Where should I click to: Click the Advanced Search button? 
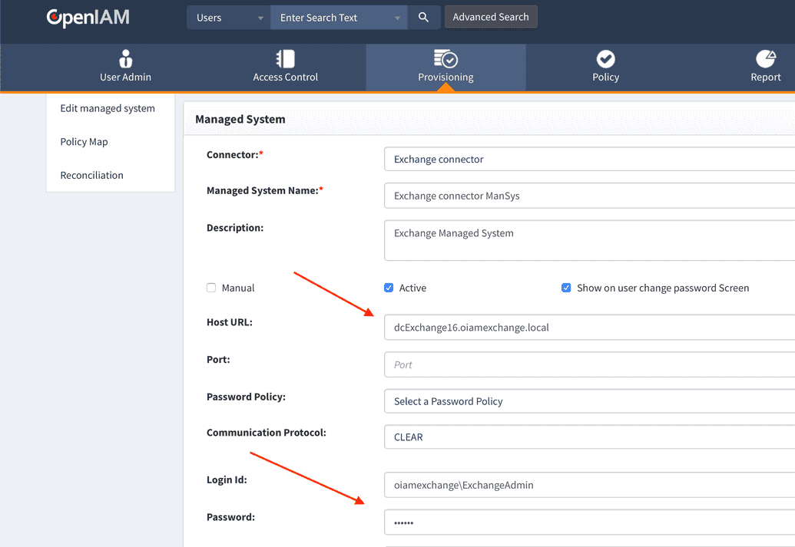491,16
